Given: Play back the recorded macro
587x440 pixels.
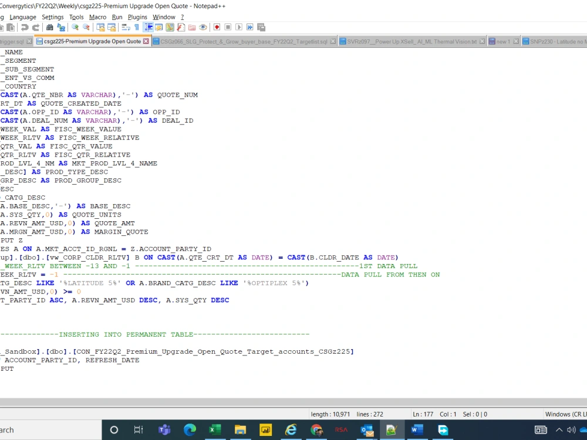Looking at the screenshot, I should (239, 28).
